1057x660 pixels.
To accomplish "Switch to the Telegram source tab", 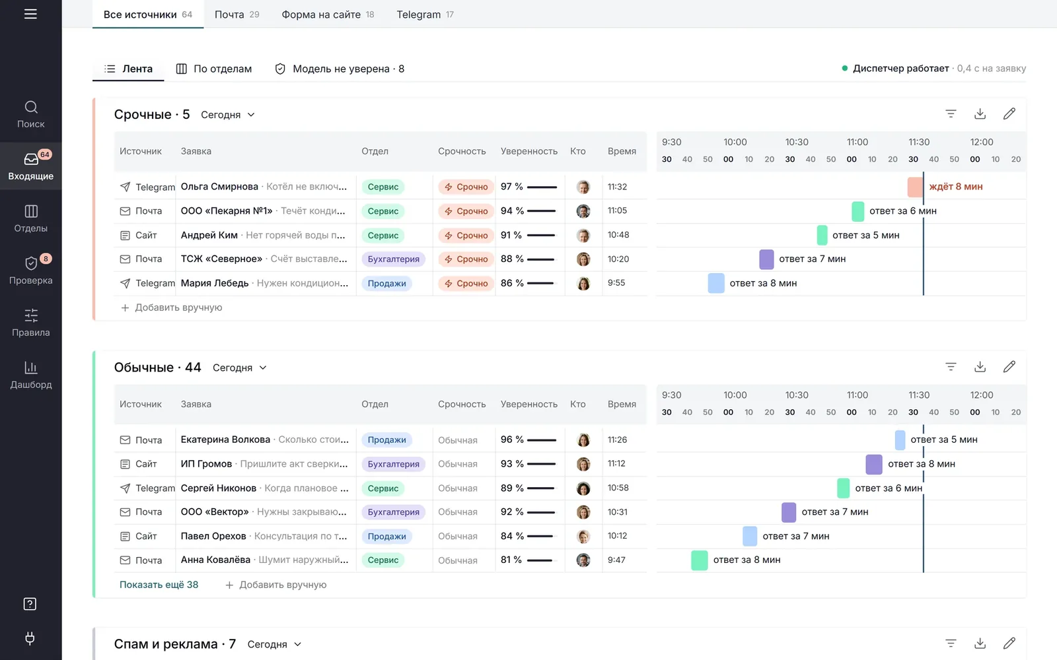I will coord(425,15).
